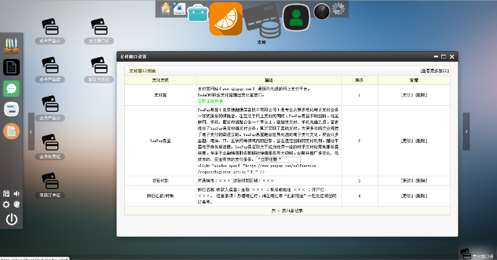The image size is (497, 260).
Task: Open sidebar gear settings icon
Action: click(x=6, y=205)
